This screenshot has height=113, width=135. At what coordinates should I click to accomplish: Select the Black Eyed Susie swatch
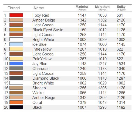[16, 30]
